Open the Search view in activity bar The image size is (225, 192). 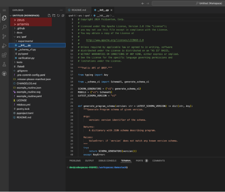(4, 27)
